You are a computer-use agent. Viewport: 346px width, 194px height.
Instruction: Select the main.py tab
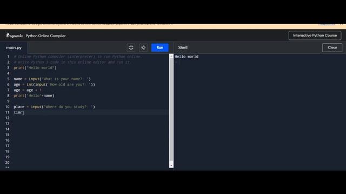[14, 47]
